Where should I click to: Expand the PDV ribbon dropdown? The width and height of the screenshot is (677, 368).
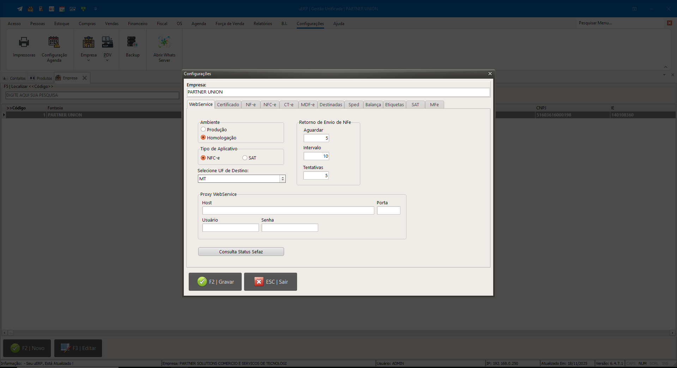click(107, 60)
